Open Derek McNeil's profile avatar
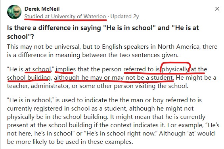Viewport: 224px width, 149px height. [x=14, y=12]
